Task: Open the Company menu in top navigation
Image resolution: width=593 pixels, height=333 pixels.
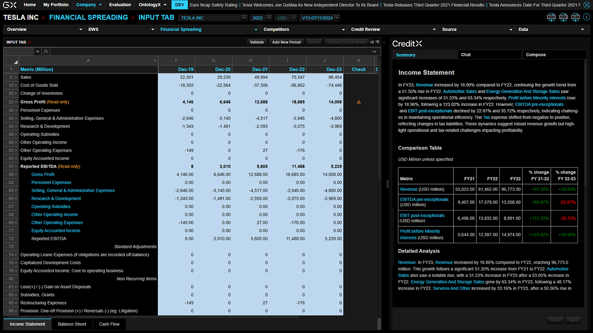Action: click(x=89, y=5)
